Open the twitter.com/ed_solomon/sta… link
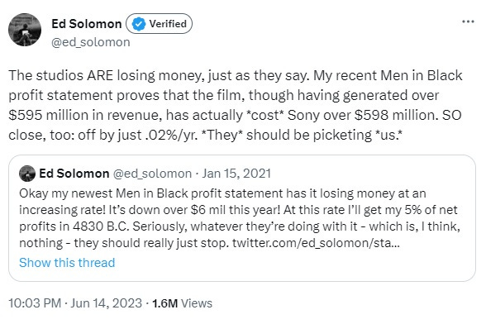The height and width of the screenshot is (324, 486). pyautogui.click(x=316, y=243)
